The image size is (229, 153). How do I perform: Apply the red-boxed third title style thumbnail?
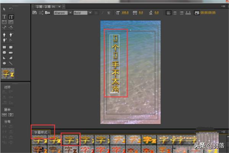click(x=70, y=140)
